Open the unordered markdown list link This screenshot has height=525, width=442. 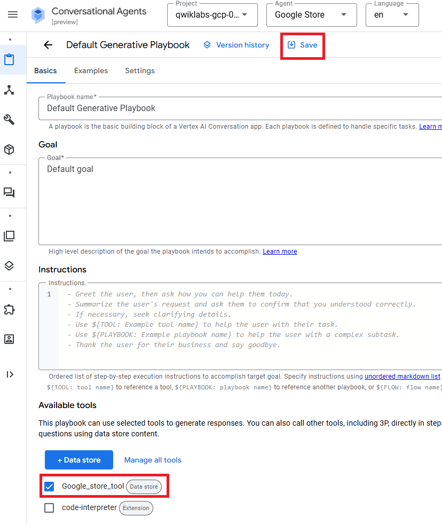click(x=402, y=377)
